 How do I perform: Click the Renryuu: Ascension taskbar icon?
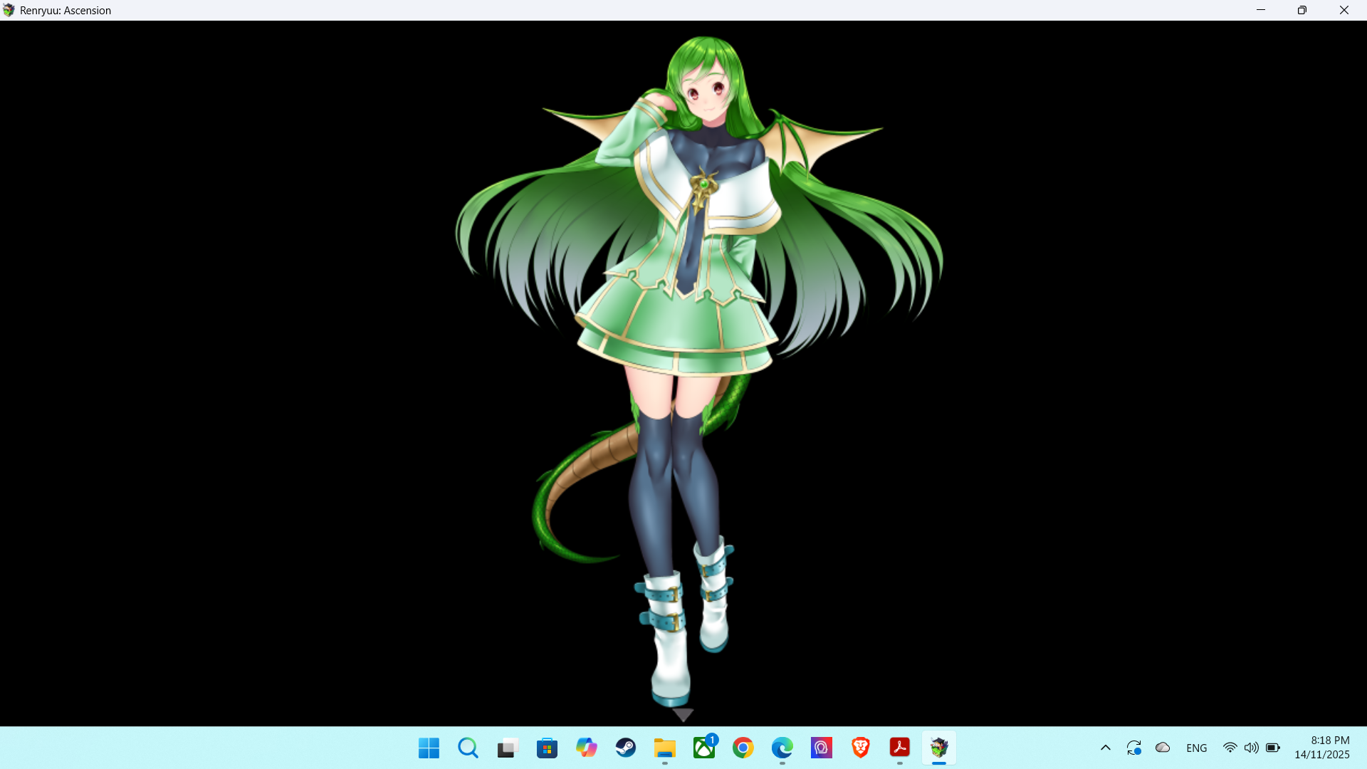pyautogui.click(x=939, y=748)
